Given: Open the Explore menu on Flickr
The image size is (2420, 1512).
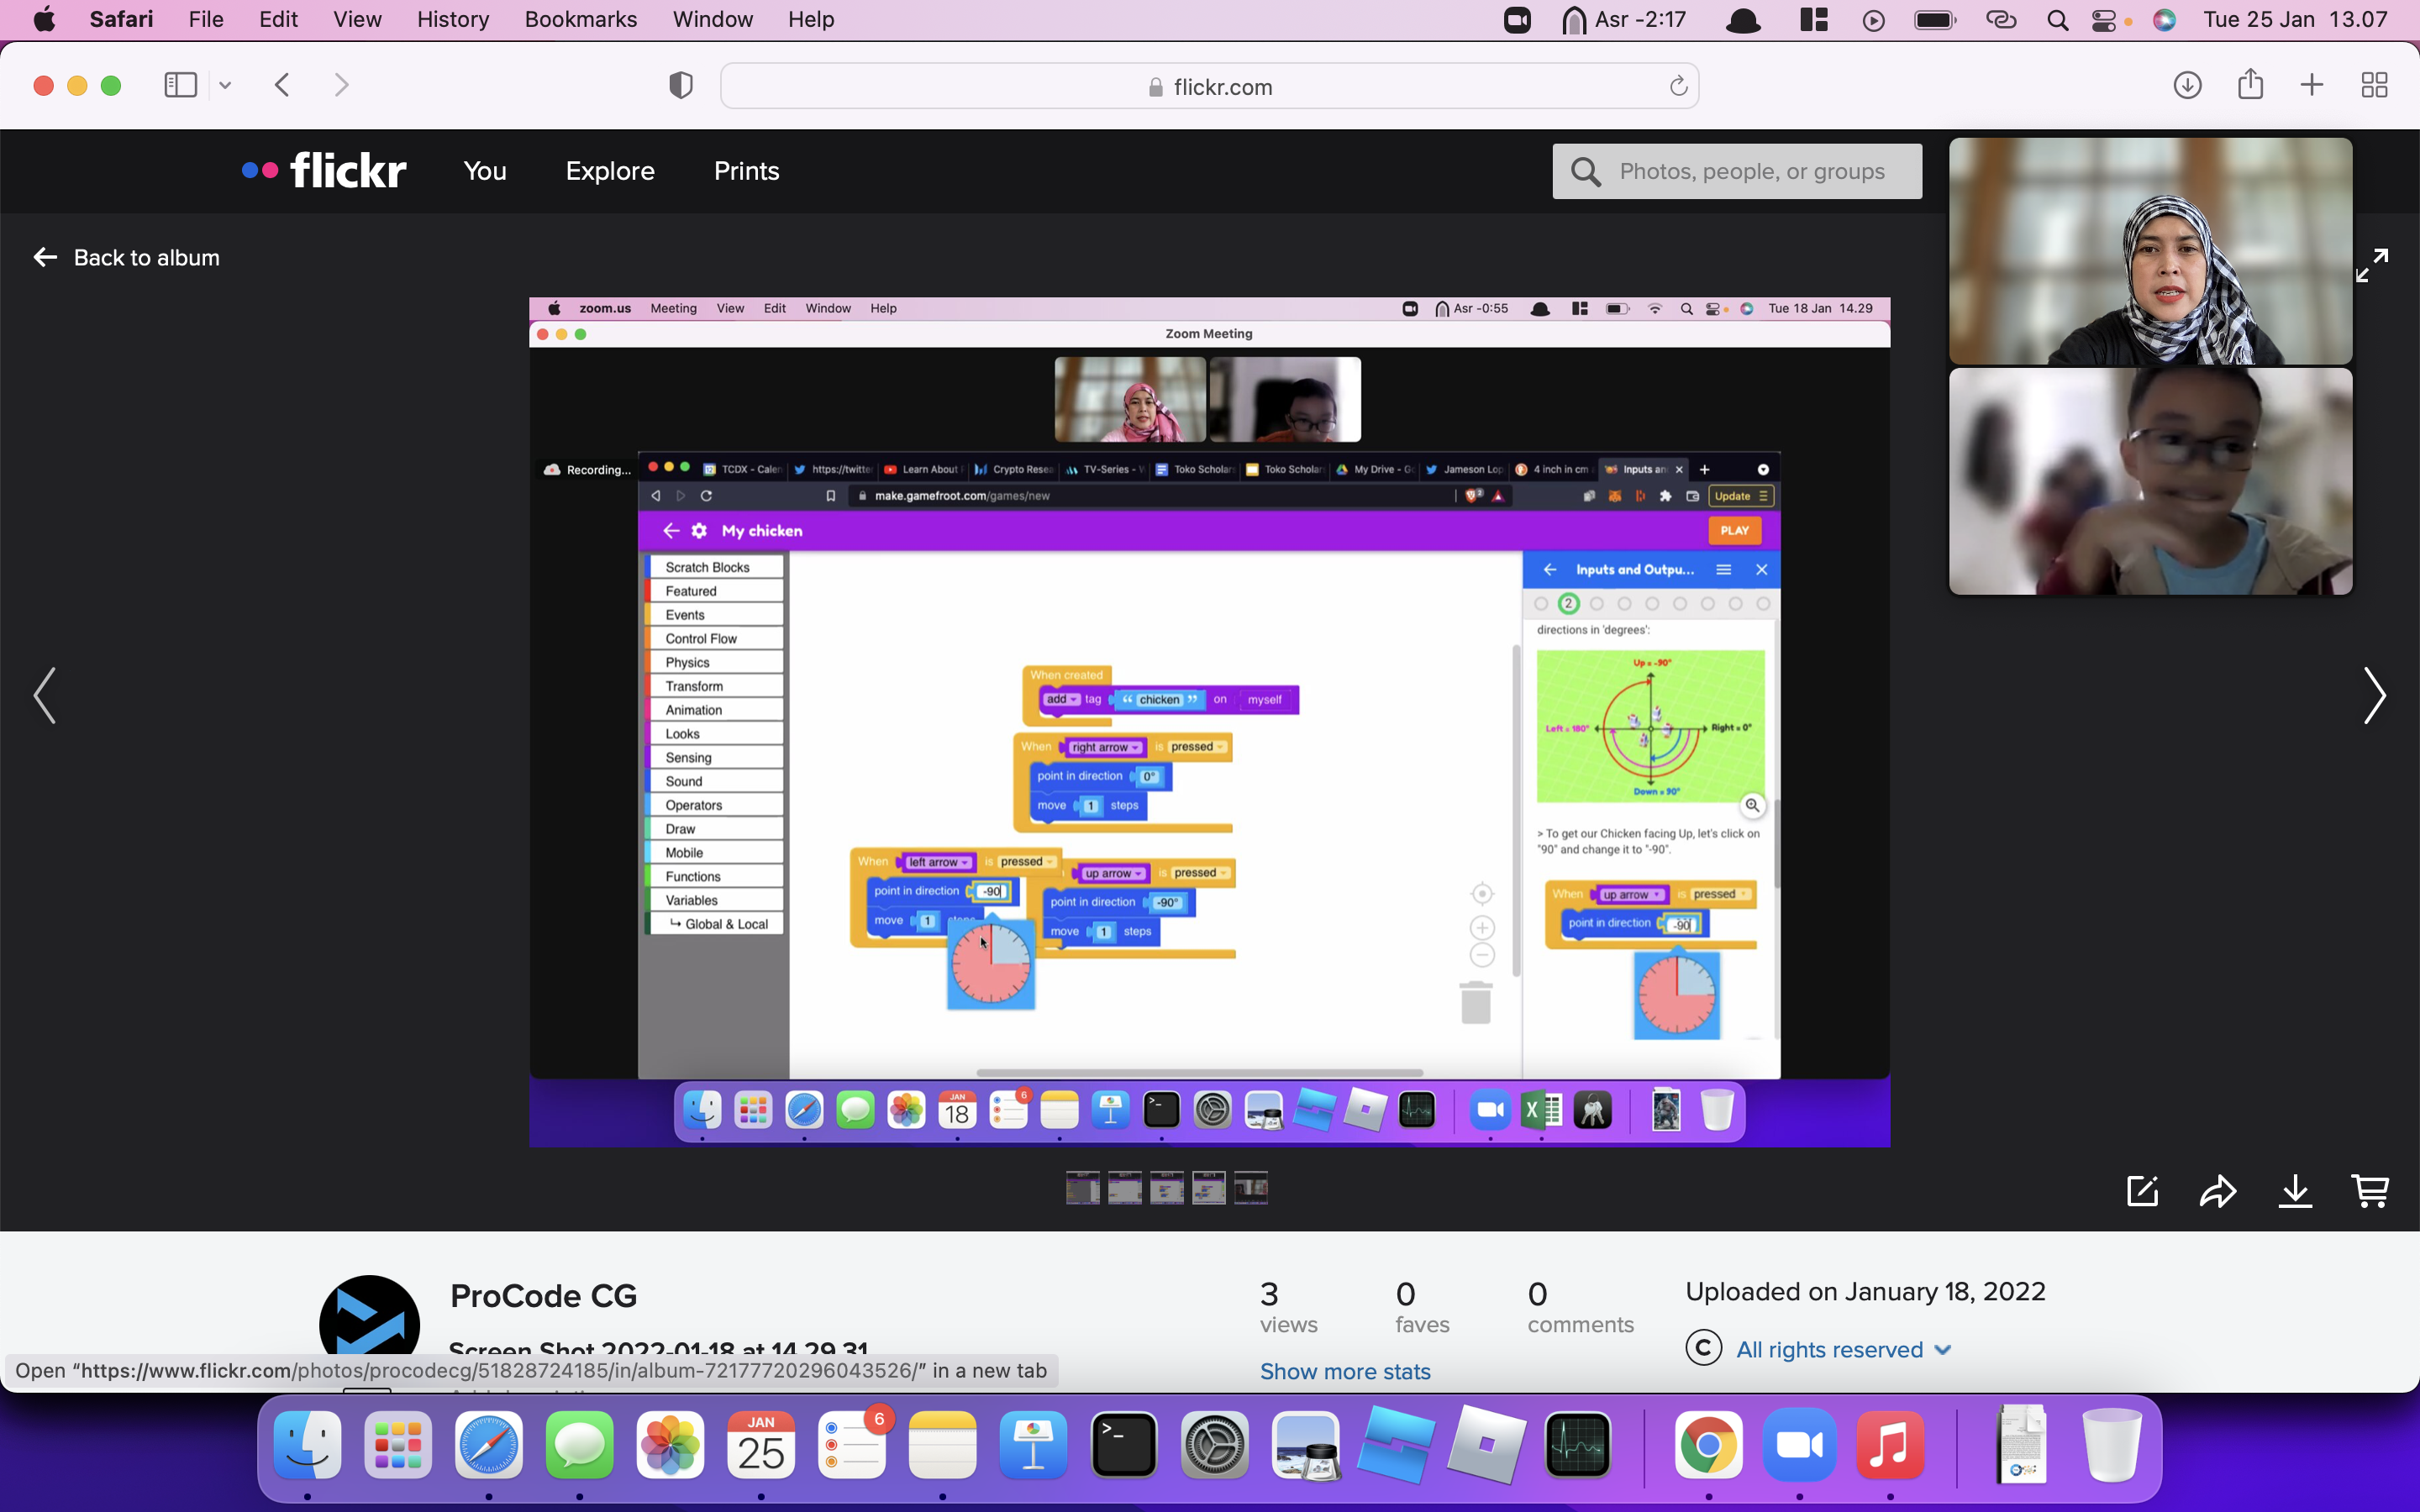Looking at the screenshot, I should (x=610, y=171).
